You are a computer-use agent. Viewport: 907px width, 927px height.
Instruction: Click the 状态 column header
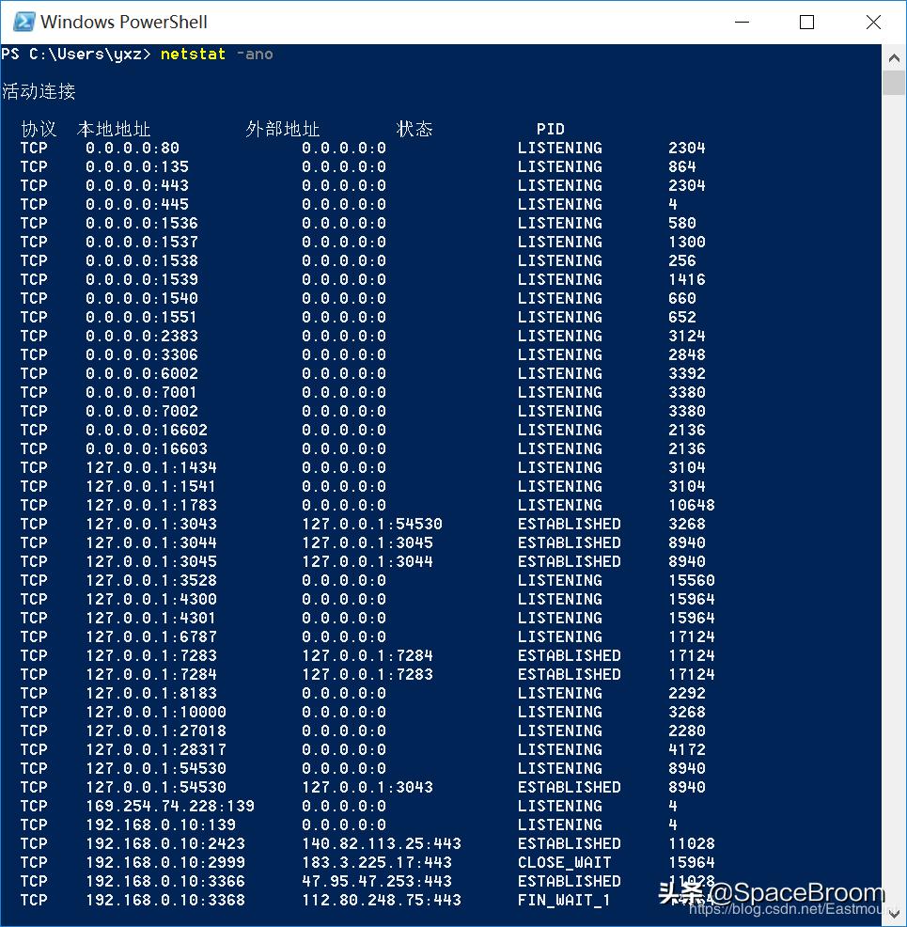[x=414, y=128]
